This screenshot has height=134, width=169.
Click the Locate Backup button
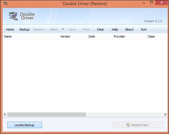click(x=25, y=125)
